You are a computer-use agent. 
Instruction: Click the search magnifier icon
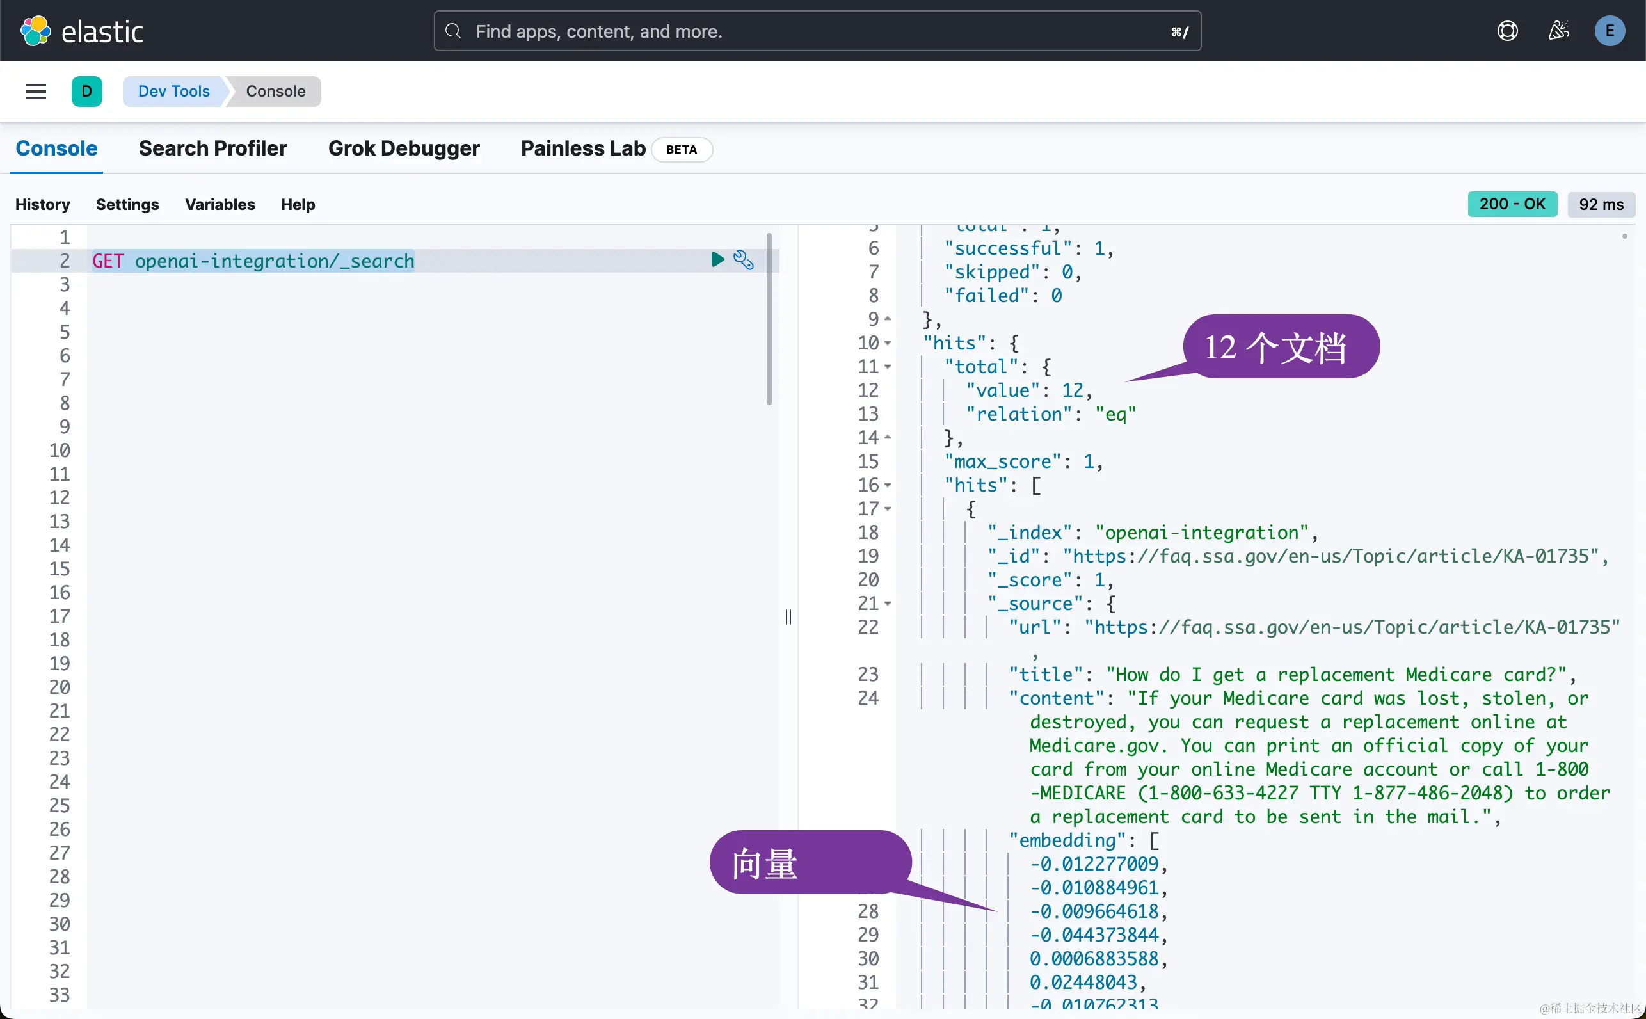point(454,31)
